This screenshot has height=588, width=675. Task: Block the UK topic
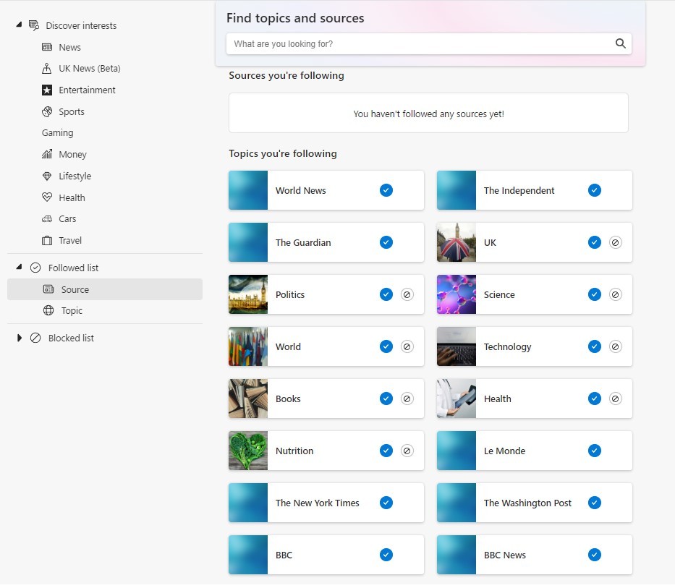click(615, 242)
